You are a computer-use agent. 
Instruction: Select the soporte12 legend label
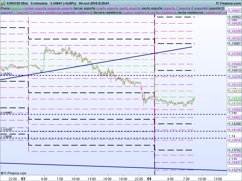pos(25,12)
